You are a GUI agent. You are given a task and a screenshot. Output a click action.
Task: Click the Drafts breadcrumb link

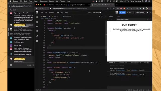pyautogui.click(x=89, y=12)
